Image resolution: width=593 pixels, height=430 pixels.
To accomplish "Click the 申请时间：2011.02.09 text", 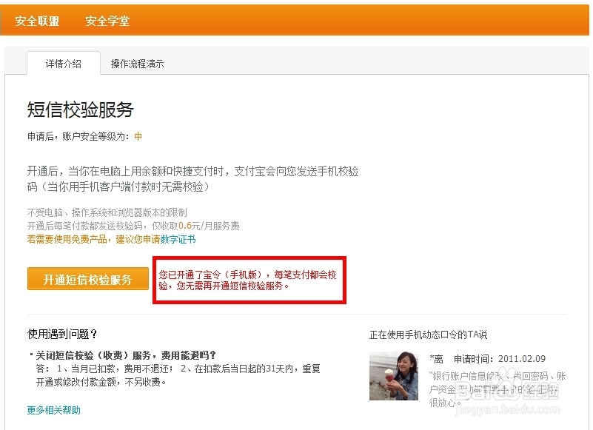I will (x=500, y=358).
